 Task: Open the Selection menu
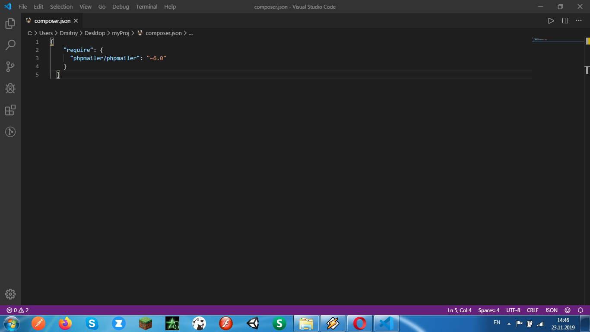pos(61,6)
